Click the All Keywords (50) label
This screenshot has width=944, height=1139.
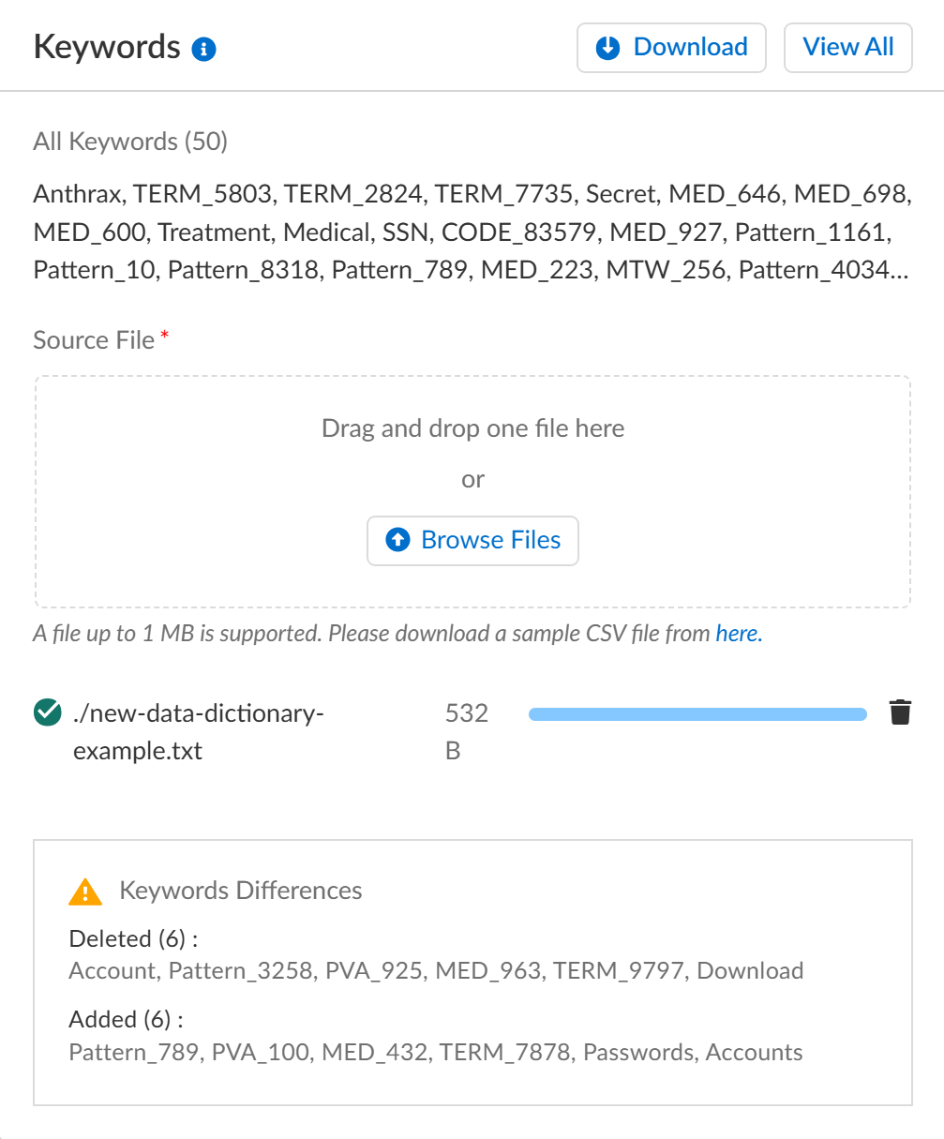(130, 142)
